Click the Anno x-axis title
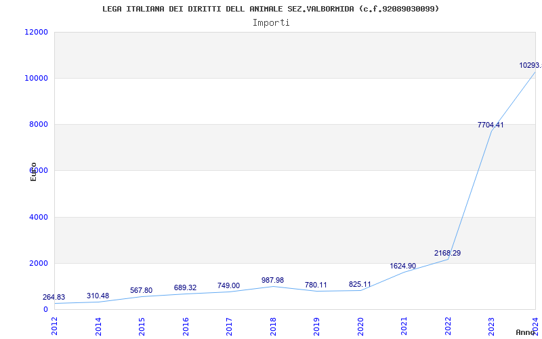This screenshot has height=339, width=542. tap(525, 332)
